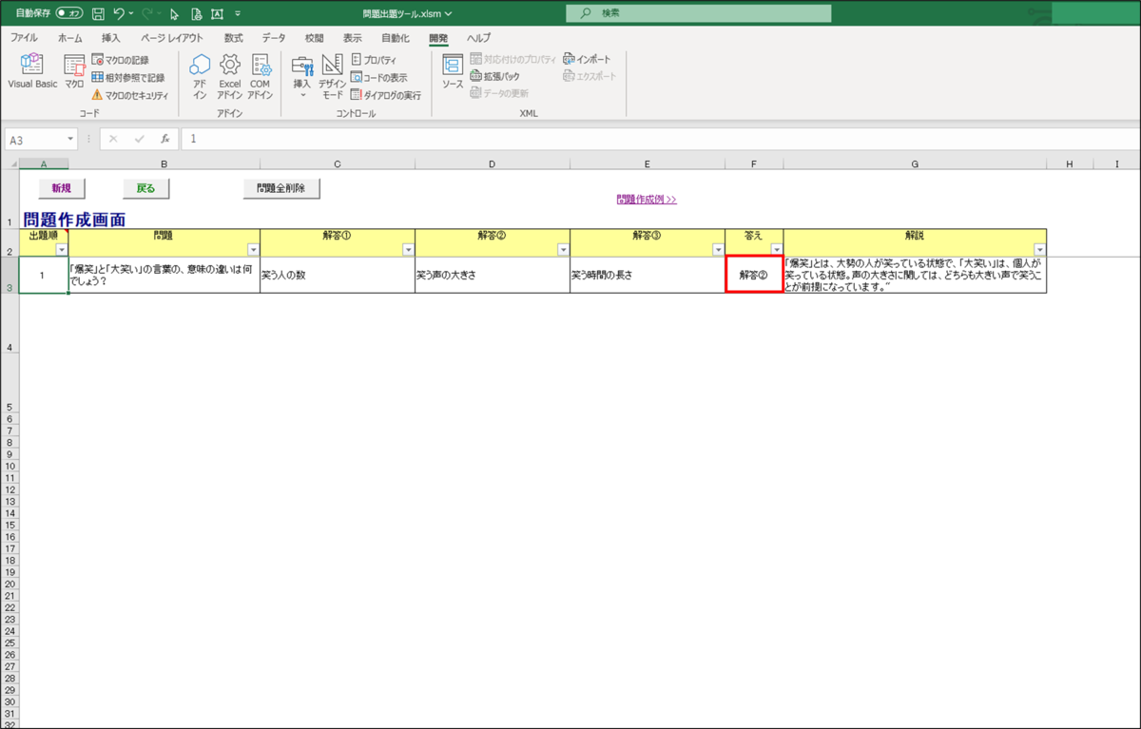Click the Undo arrow icon
The image size is (1141, 729).
(119, 13)
